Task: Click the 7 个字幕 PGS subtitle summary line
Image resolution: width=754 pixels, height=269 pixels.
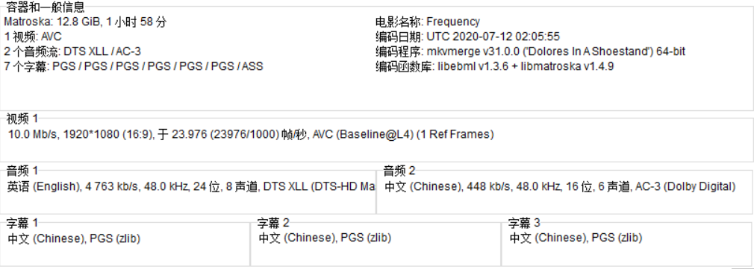Action: 134,67
